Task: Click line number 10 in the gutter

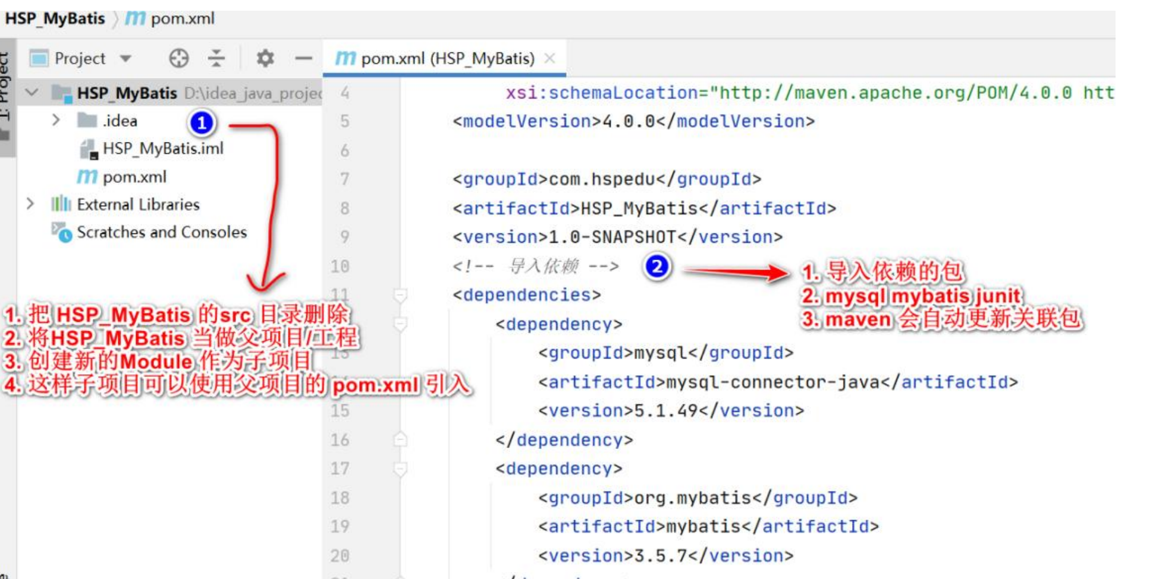Action: [x=340, y=266]
